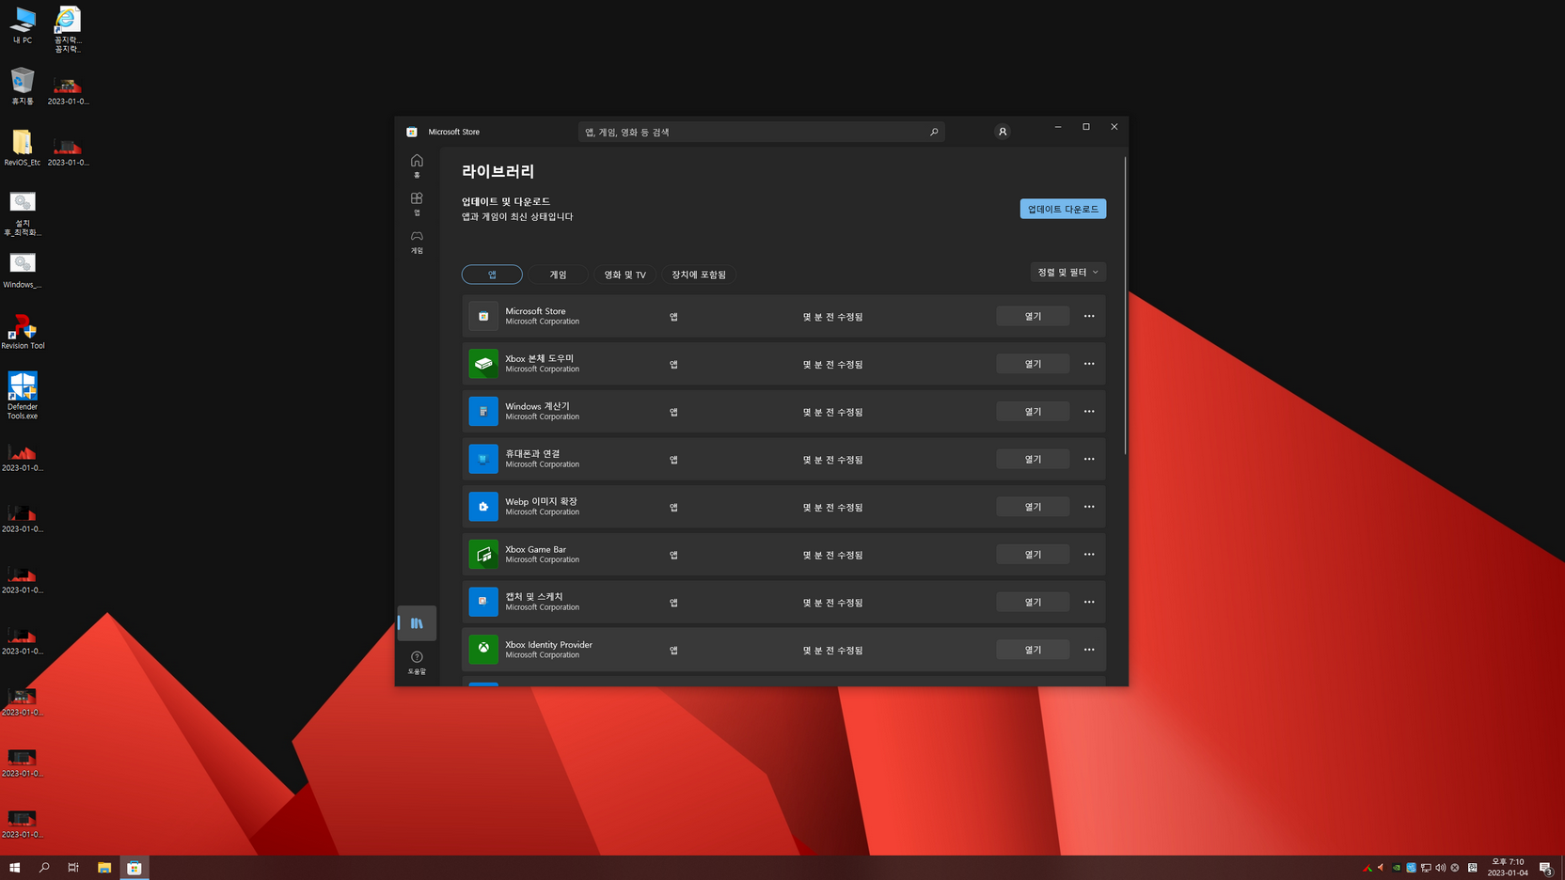This screenshot has width=1565, height=880.
Task: Open more options for Windows 계산기 row
Action: point(1089,411)
